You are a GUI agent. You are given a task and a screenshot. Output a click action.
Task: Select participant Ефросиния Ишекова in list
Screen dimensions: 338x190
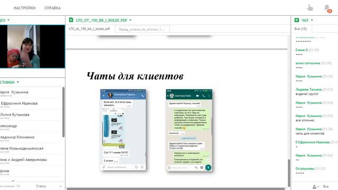(x=31, y=104)
